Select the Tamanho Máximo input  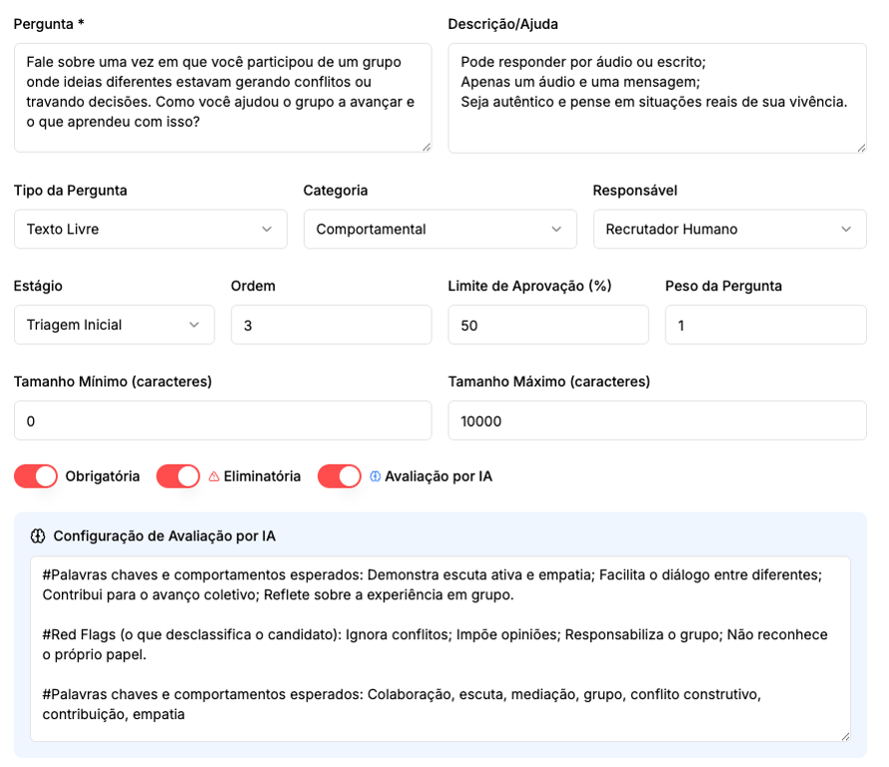[656, 420]
